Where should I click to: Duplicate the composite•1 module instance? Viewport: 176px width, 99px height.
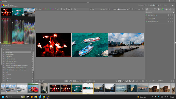pos(169,15)
